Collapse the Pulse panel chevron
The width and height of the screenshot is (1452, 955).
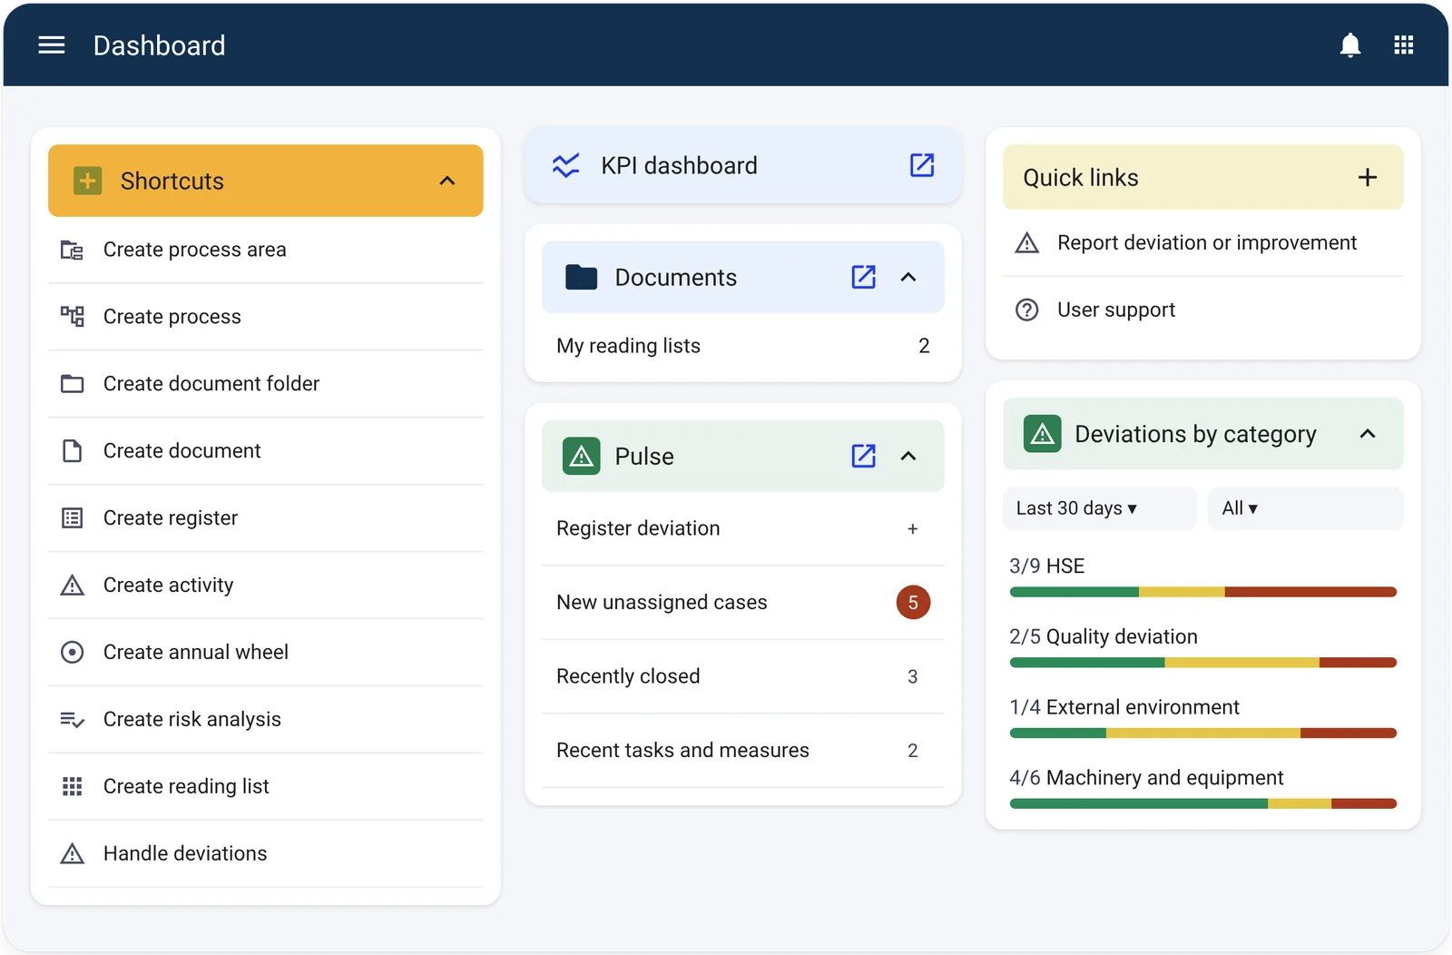click(908, 456)
